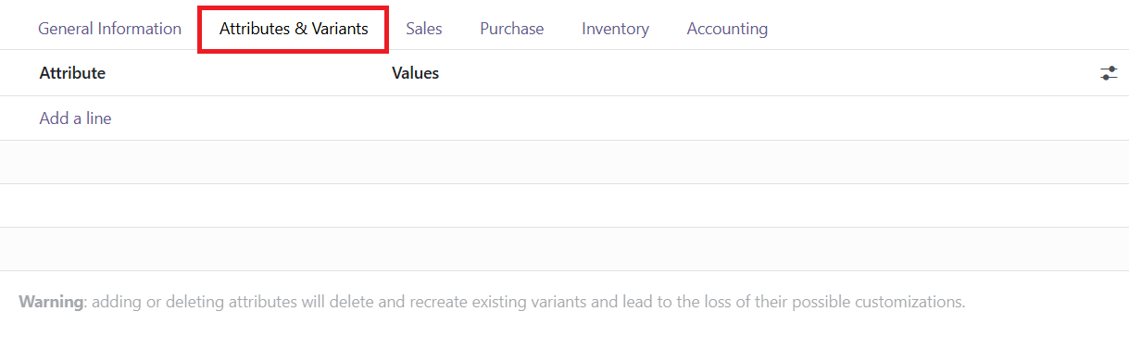Screen dimensions: 1129x349
Task: Select the third blank row in the table
Action: point(564,249)
